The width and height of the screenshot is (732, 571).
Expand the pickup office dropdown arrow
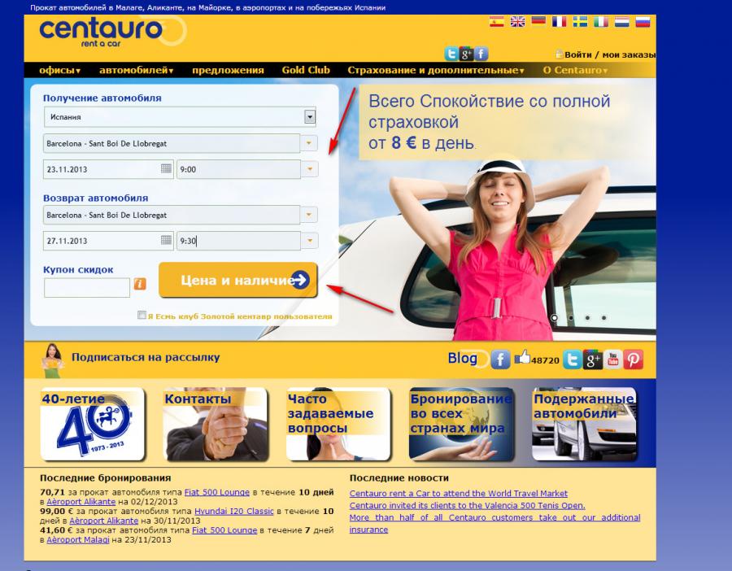[x=309, y=143]
